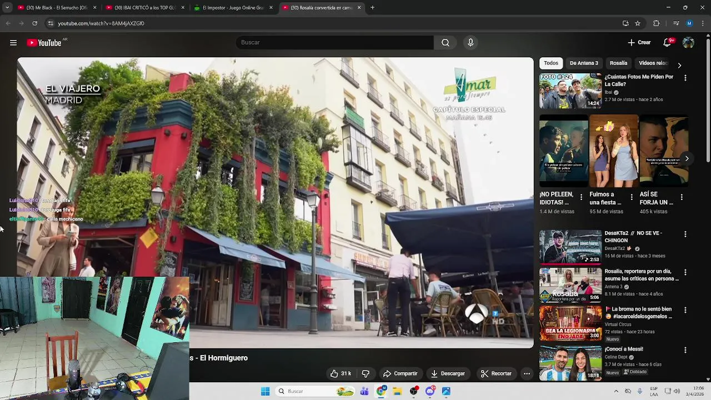711x400 pixels.
Task: Open the YouTube guide hamburger menu
Action: (13, 43)
